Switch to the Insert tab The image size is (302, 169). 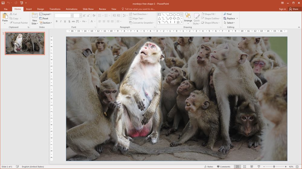29,9
